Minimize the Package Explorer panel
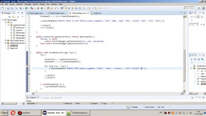Image resolution: width=206 pixels, height=116 pixels. [x=19, y=13]
